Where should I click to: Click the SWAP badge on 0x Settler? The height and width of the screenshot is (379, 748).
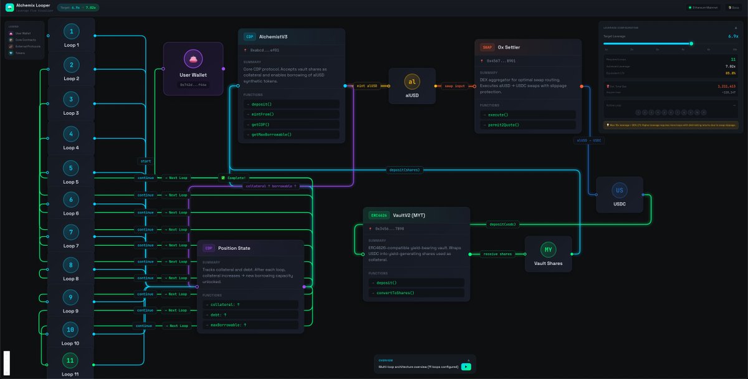click(487, 47)
